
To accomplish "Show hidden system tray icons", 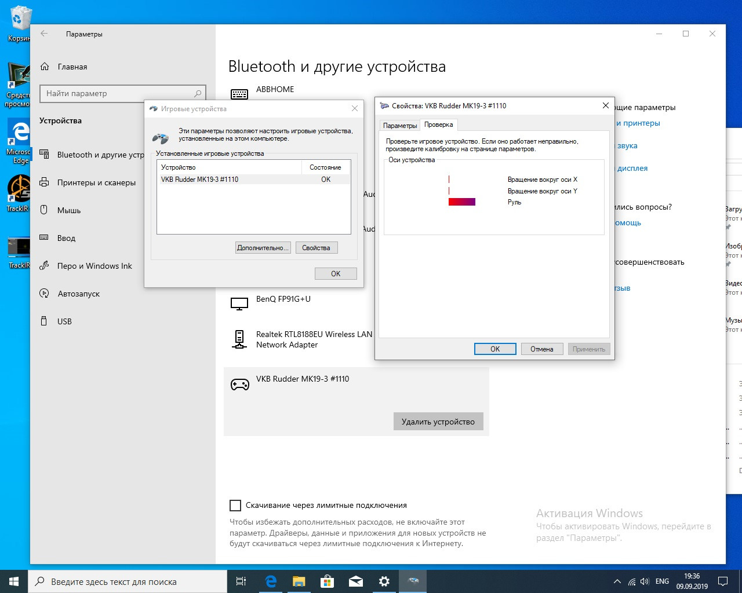I will pos(617,581).
